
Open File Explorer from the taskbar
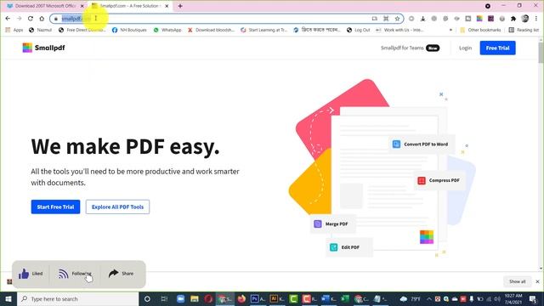tap(195, 298)
